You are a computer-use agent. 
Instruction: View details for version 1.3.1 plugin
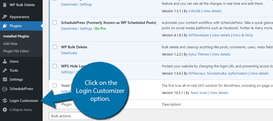212,11
